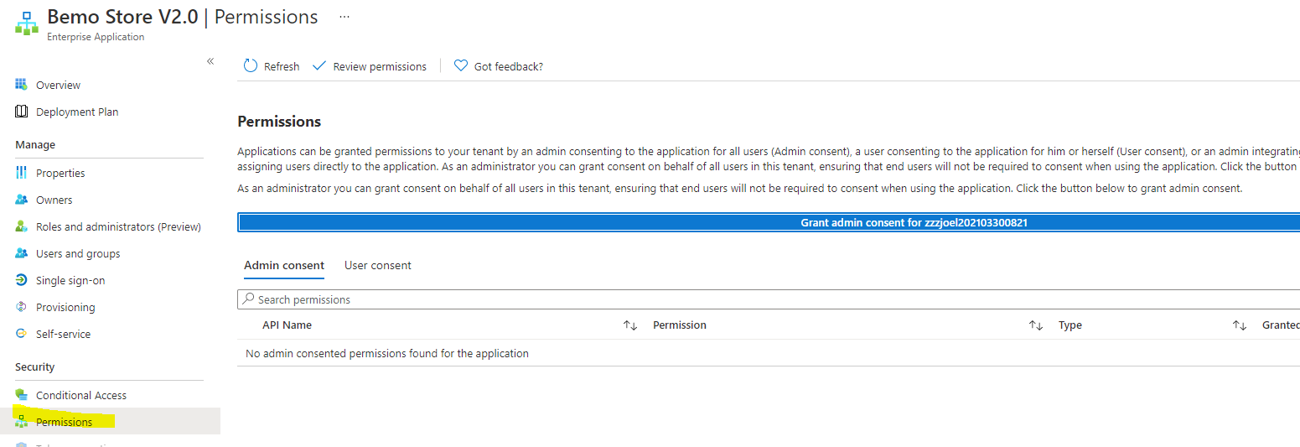Open the ellipsis more options menu
The image size is (1300, 447).
[x=344, y=17]
